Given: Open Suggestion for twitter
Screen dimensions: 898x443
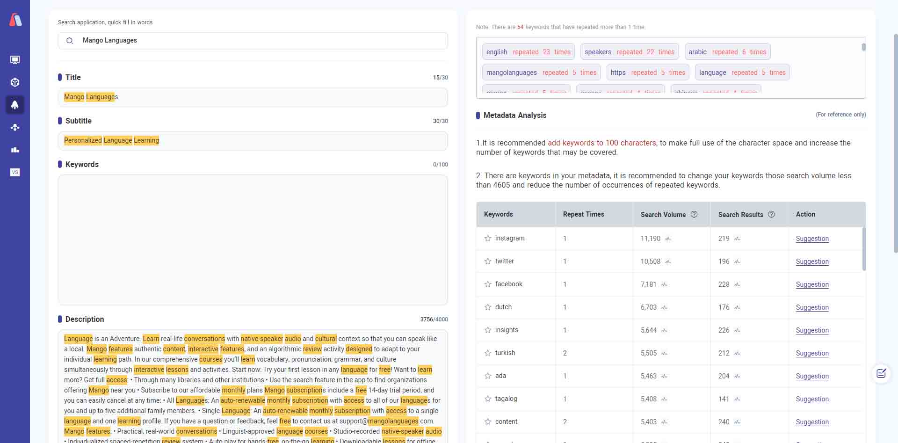Looking at the screenshot, I should coord(812,261).
